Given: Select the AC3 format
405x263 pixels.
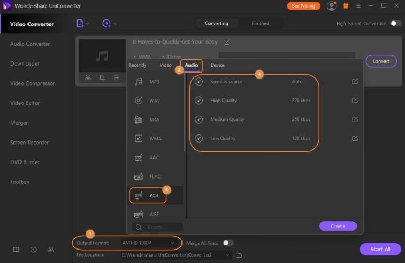Looking at the screenshot, I should 155,195.
